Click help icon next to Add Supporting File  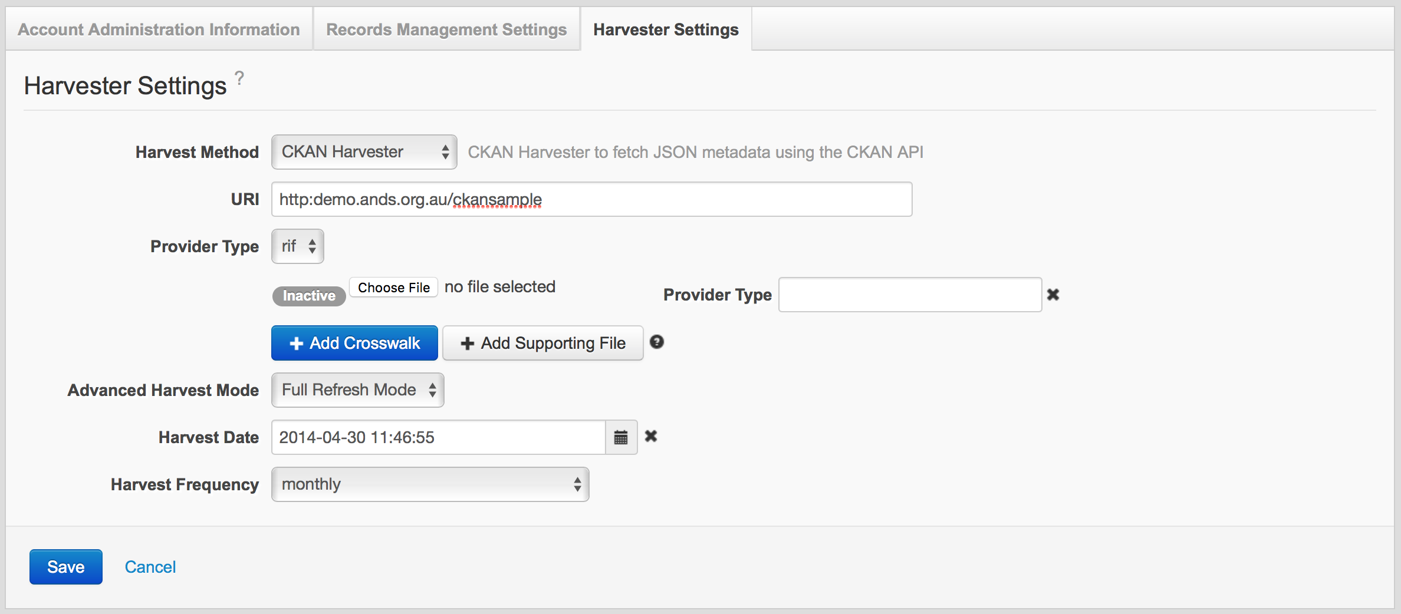click(657, 342)
